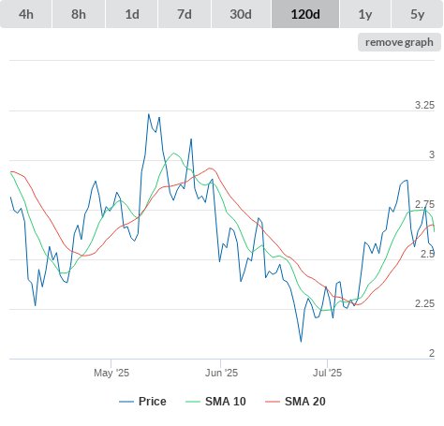
Task: Show the 1d chart range
Action: [x=132, y=14]
